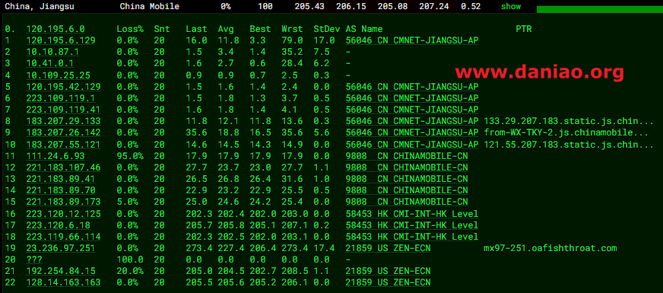Open AS link 21859 ZEN-ECN in hop 21
Viewport: 663px width, 293px height.
click(x=389, y=271)
